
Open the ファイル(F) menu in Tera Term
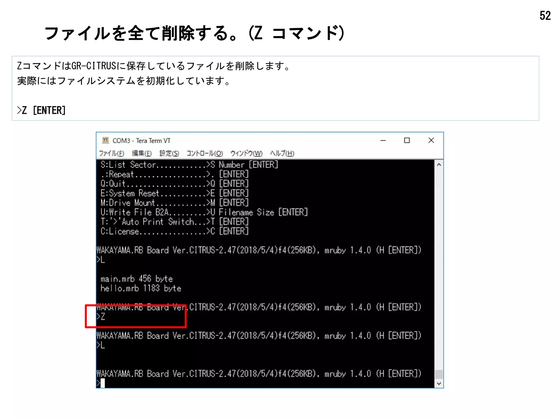coord(111,153)
